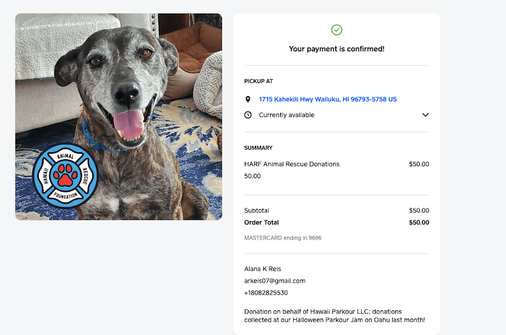Screen dimensions: 506x335
Task: Expand pickup hours with the chevron arrow
Action: [x=425, y=115]
